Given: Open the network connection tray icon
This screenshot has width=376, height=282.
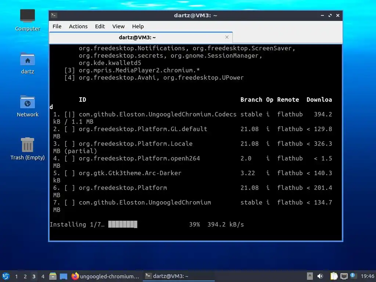Looking at the screenshot, I should pos(344,276).
